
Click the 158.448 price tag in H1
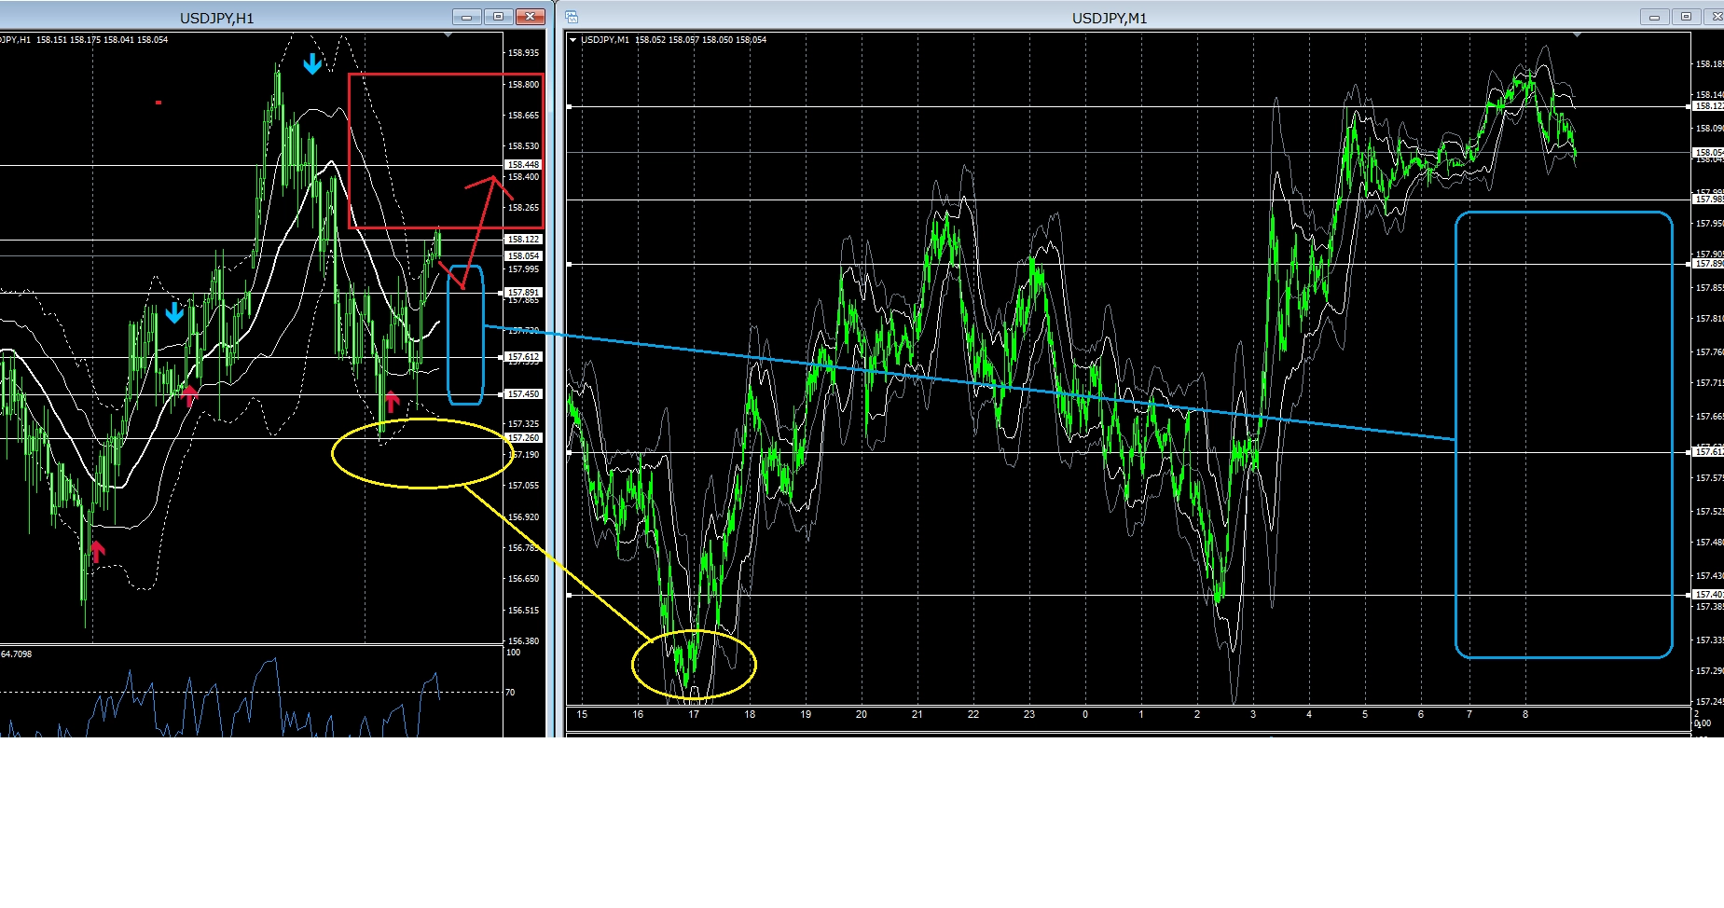pos(523,165)
